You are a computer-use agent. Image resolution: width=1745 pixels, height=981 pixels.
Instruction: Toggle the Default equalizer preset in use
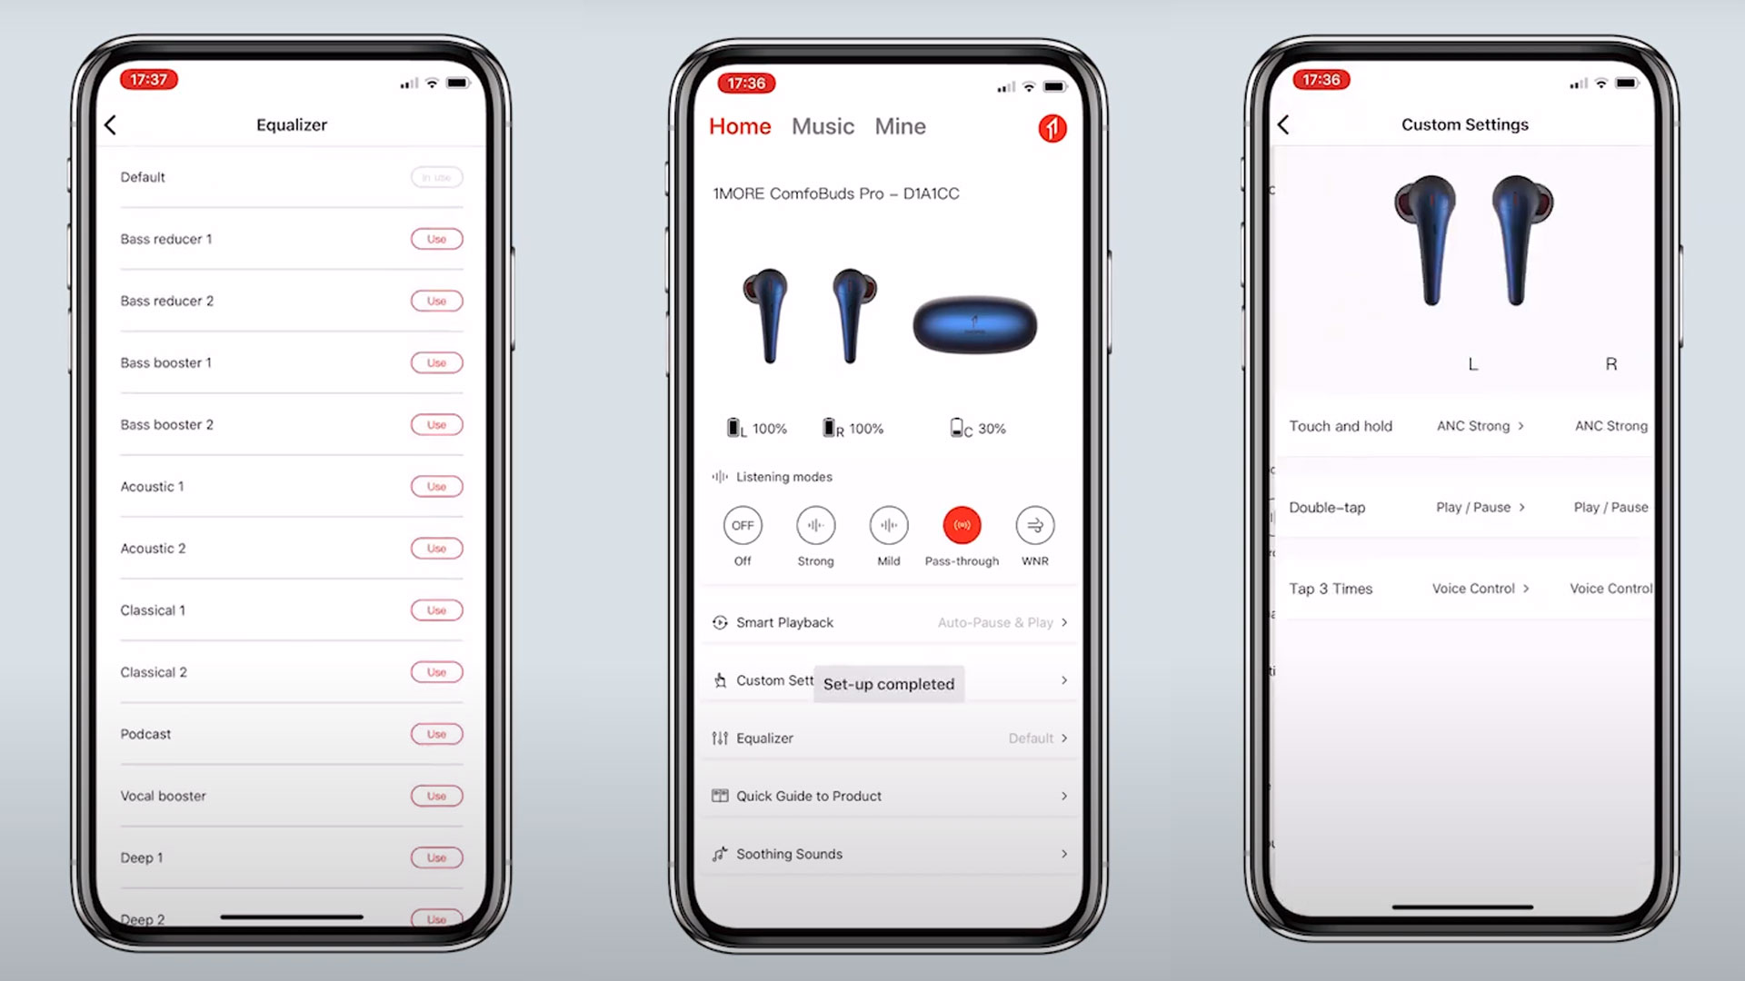click(x=435, y=176)
